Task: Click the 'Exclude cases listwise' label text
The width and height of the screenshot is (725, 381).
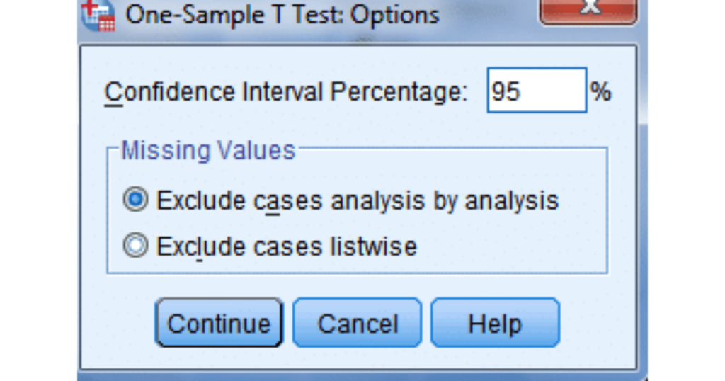Action: click(286, 246)
